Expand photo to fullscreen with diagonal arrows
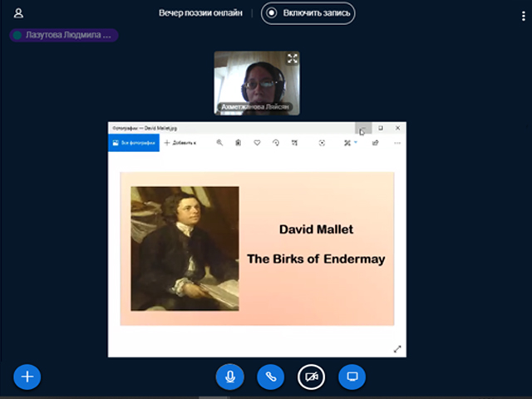Image resolution: width=532 pixels, height=399 pixels. pos(397,349)
